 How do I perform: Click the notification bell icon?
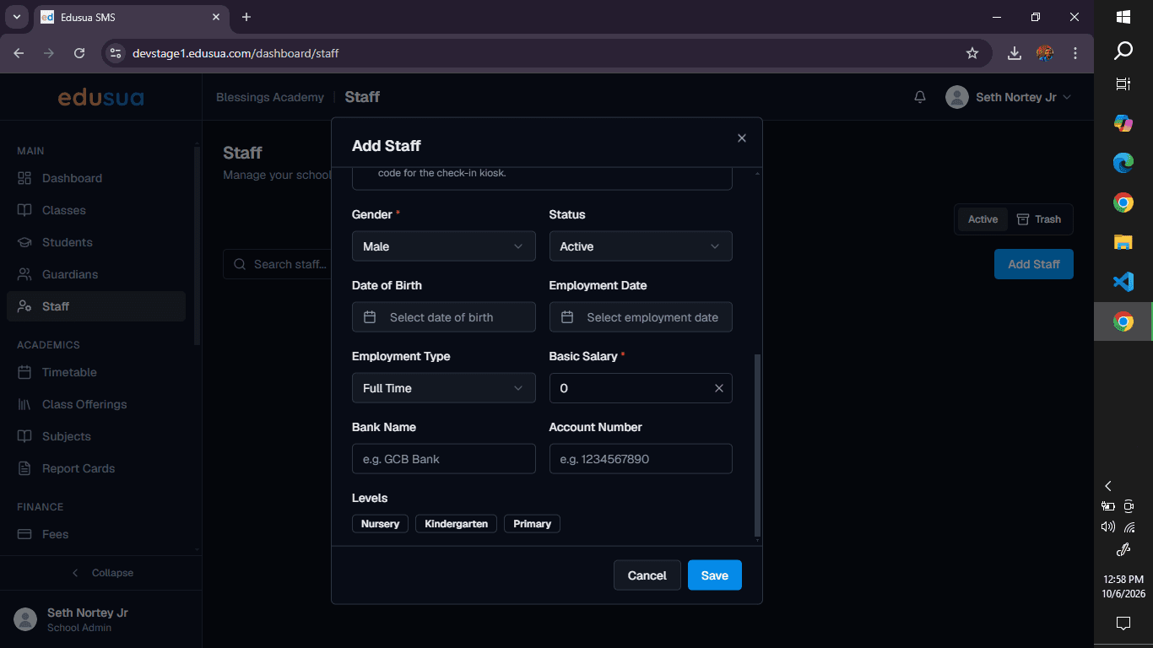coord(920,97)
